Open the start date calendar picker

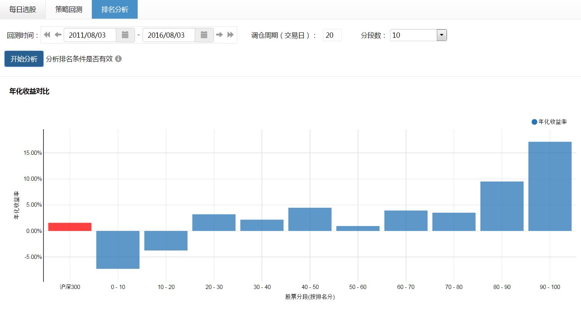pos(125,35)
